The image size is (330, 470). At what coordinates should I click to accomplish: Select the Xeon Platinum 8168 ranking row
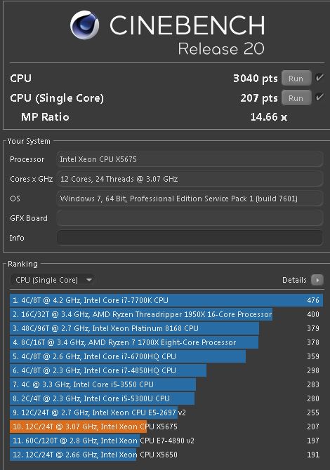(166, 328)
